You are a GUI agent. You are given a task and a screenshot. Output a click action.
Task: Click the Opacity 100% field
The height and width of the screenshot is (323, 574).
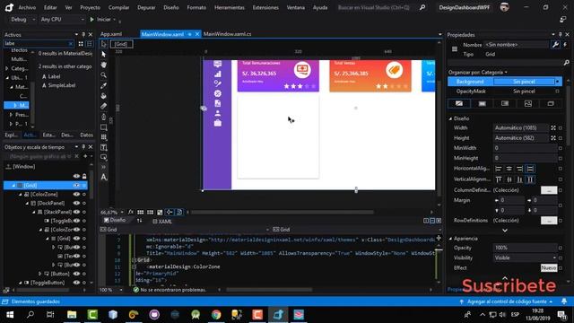[526, 248]
